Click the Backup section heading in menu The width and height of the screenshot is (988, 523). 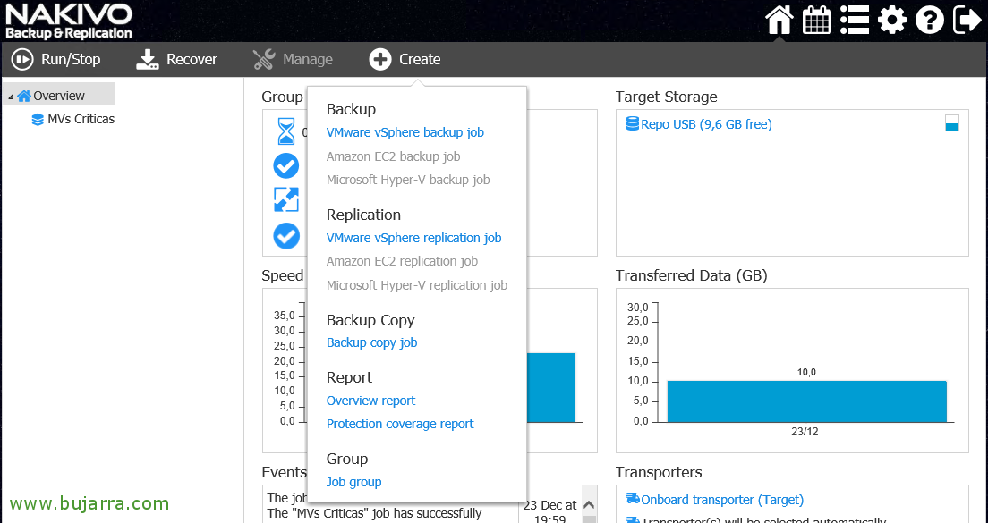click(x=351, y=109)
